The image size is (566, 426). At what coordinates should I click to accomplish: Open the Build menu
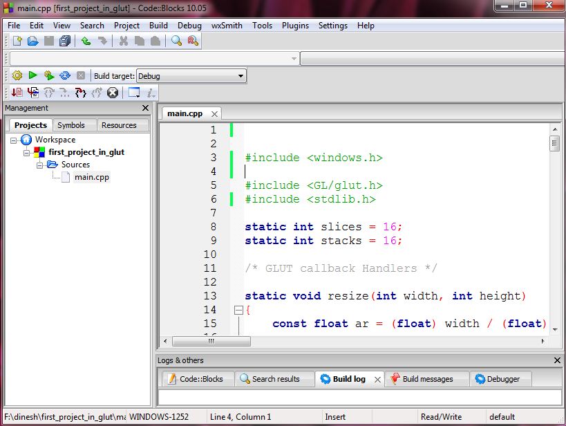pos(158,26)
